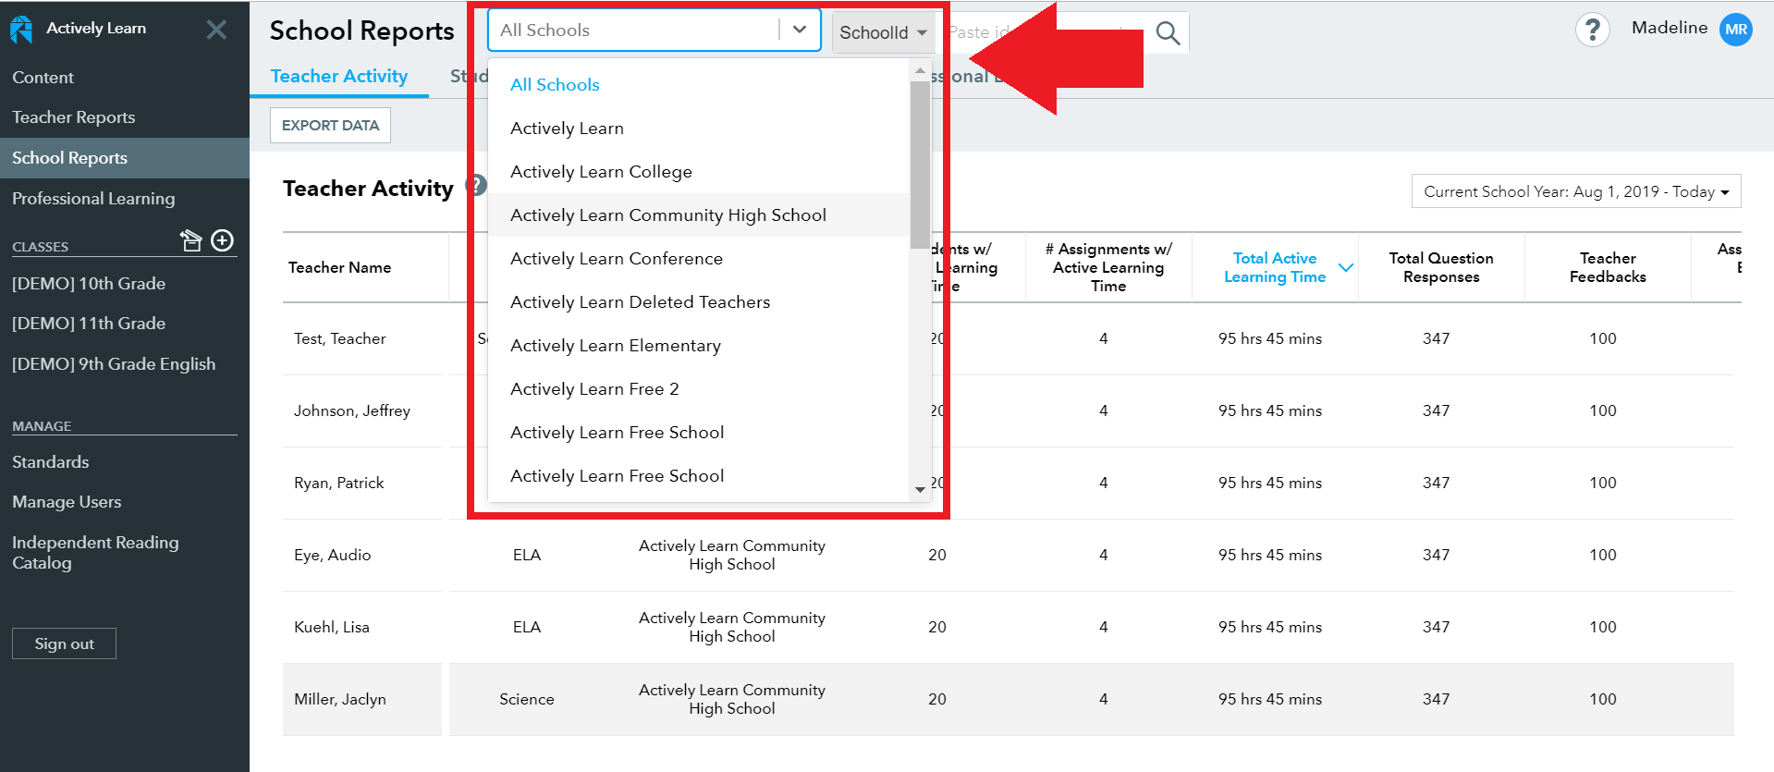Screen dimensions: 1774x772
Task: Open Manage Users link
Action: pos(67,502)
